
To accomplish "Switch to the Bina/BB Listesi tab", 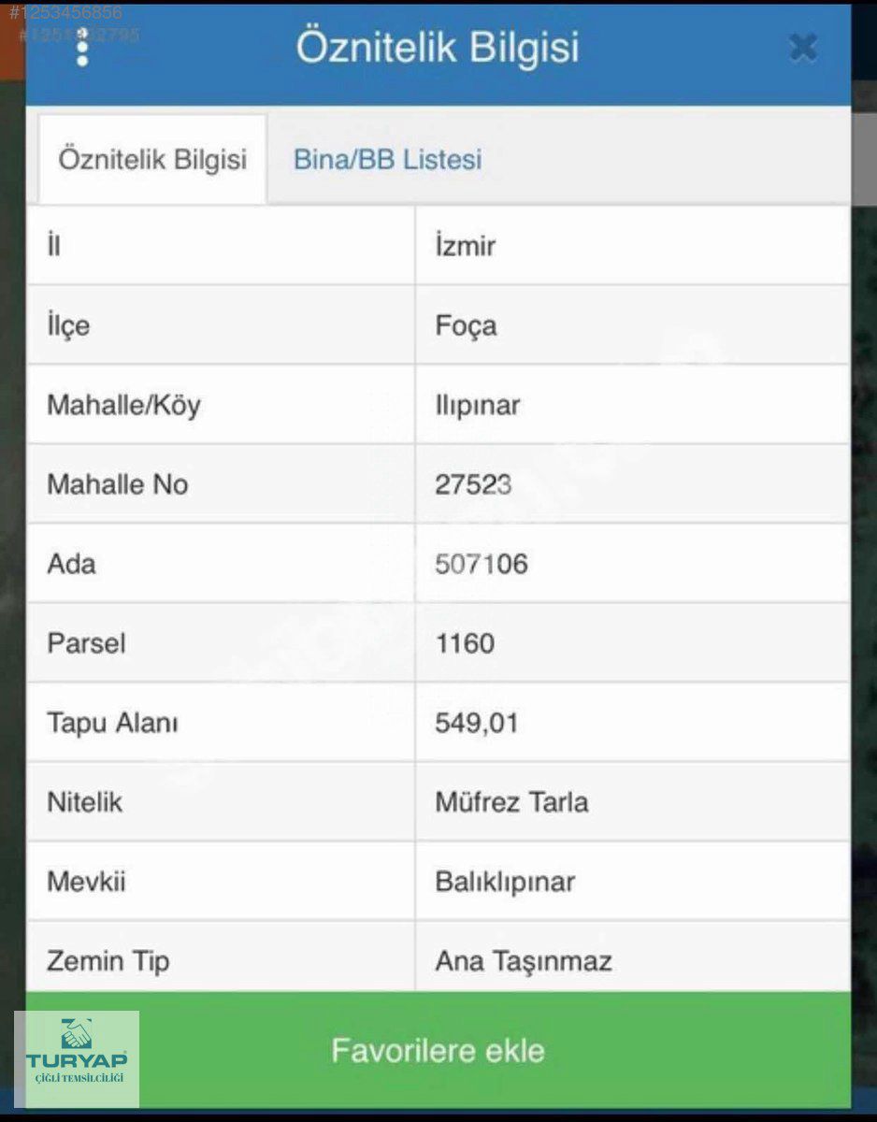I will point(387,159).
